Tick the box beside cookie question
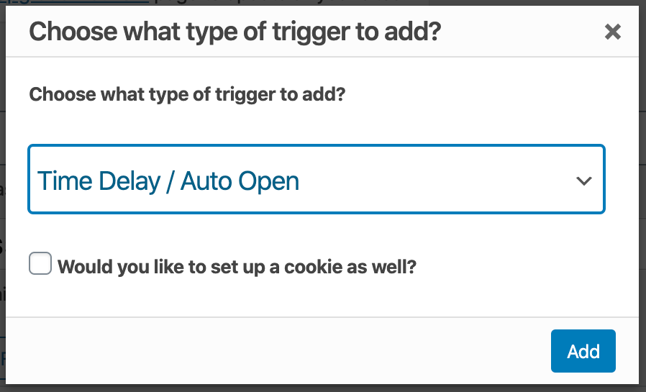The width and height of the screenshot is (646, 392). tap(40, 263)
